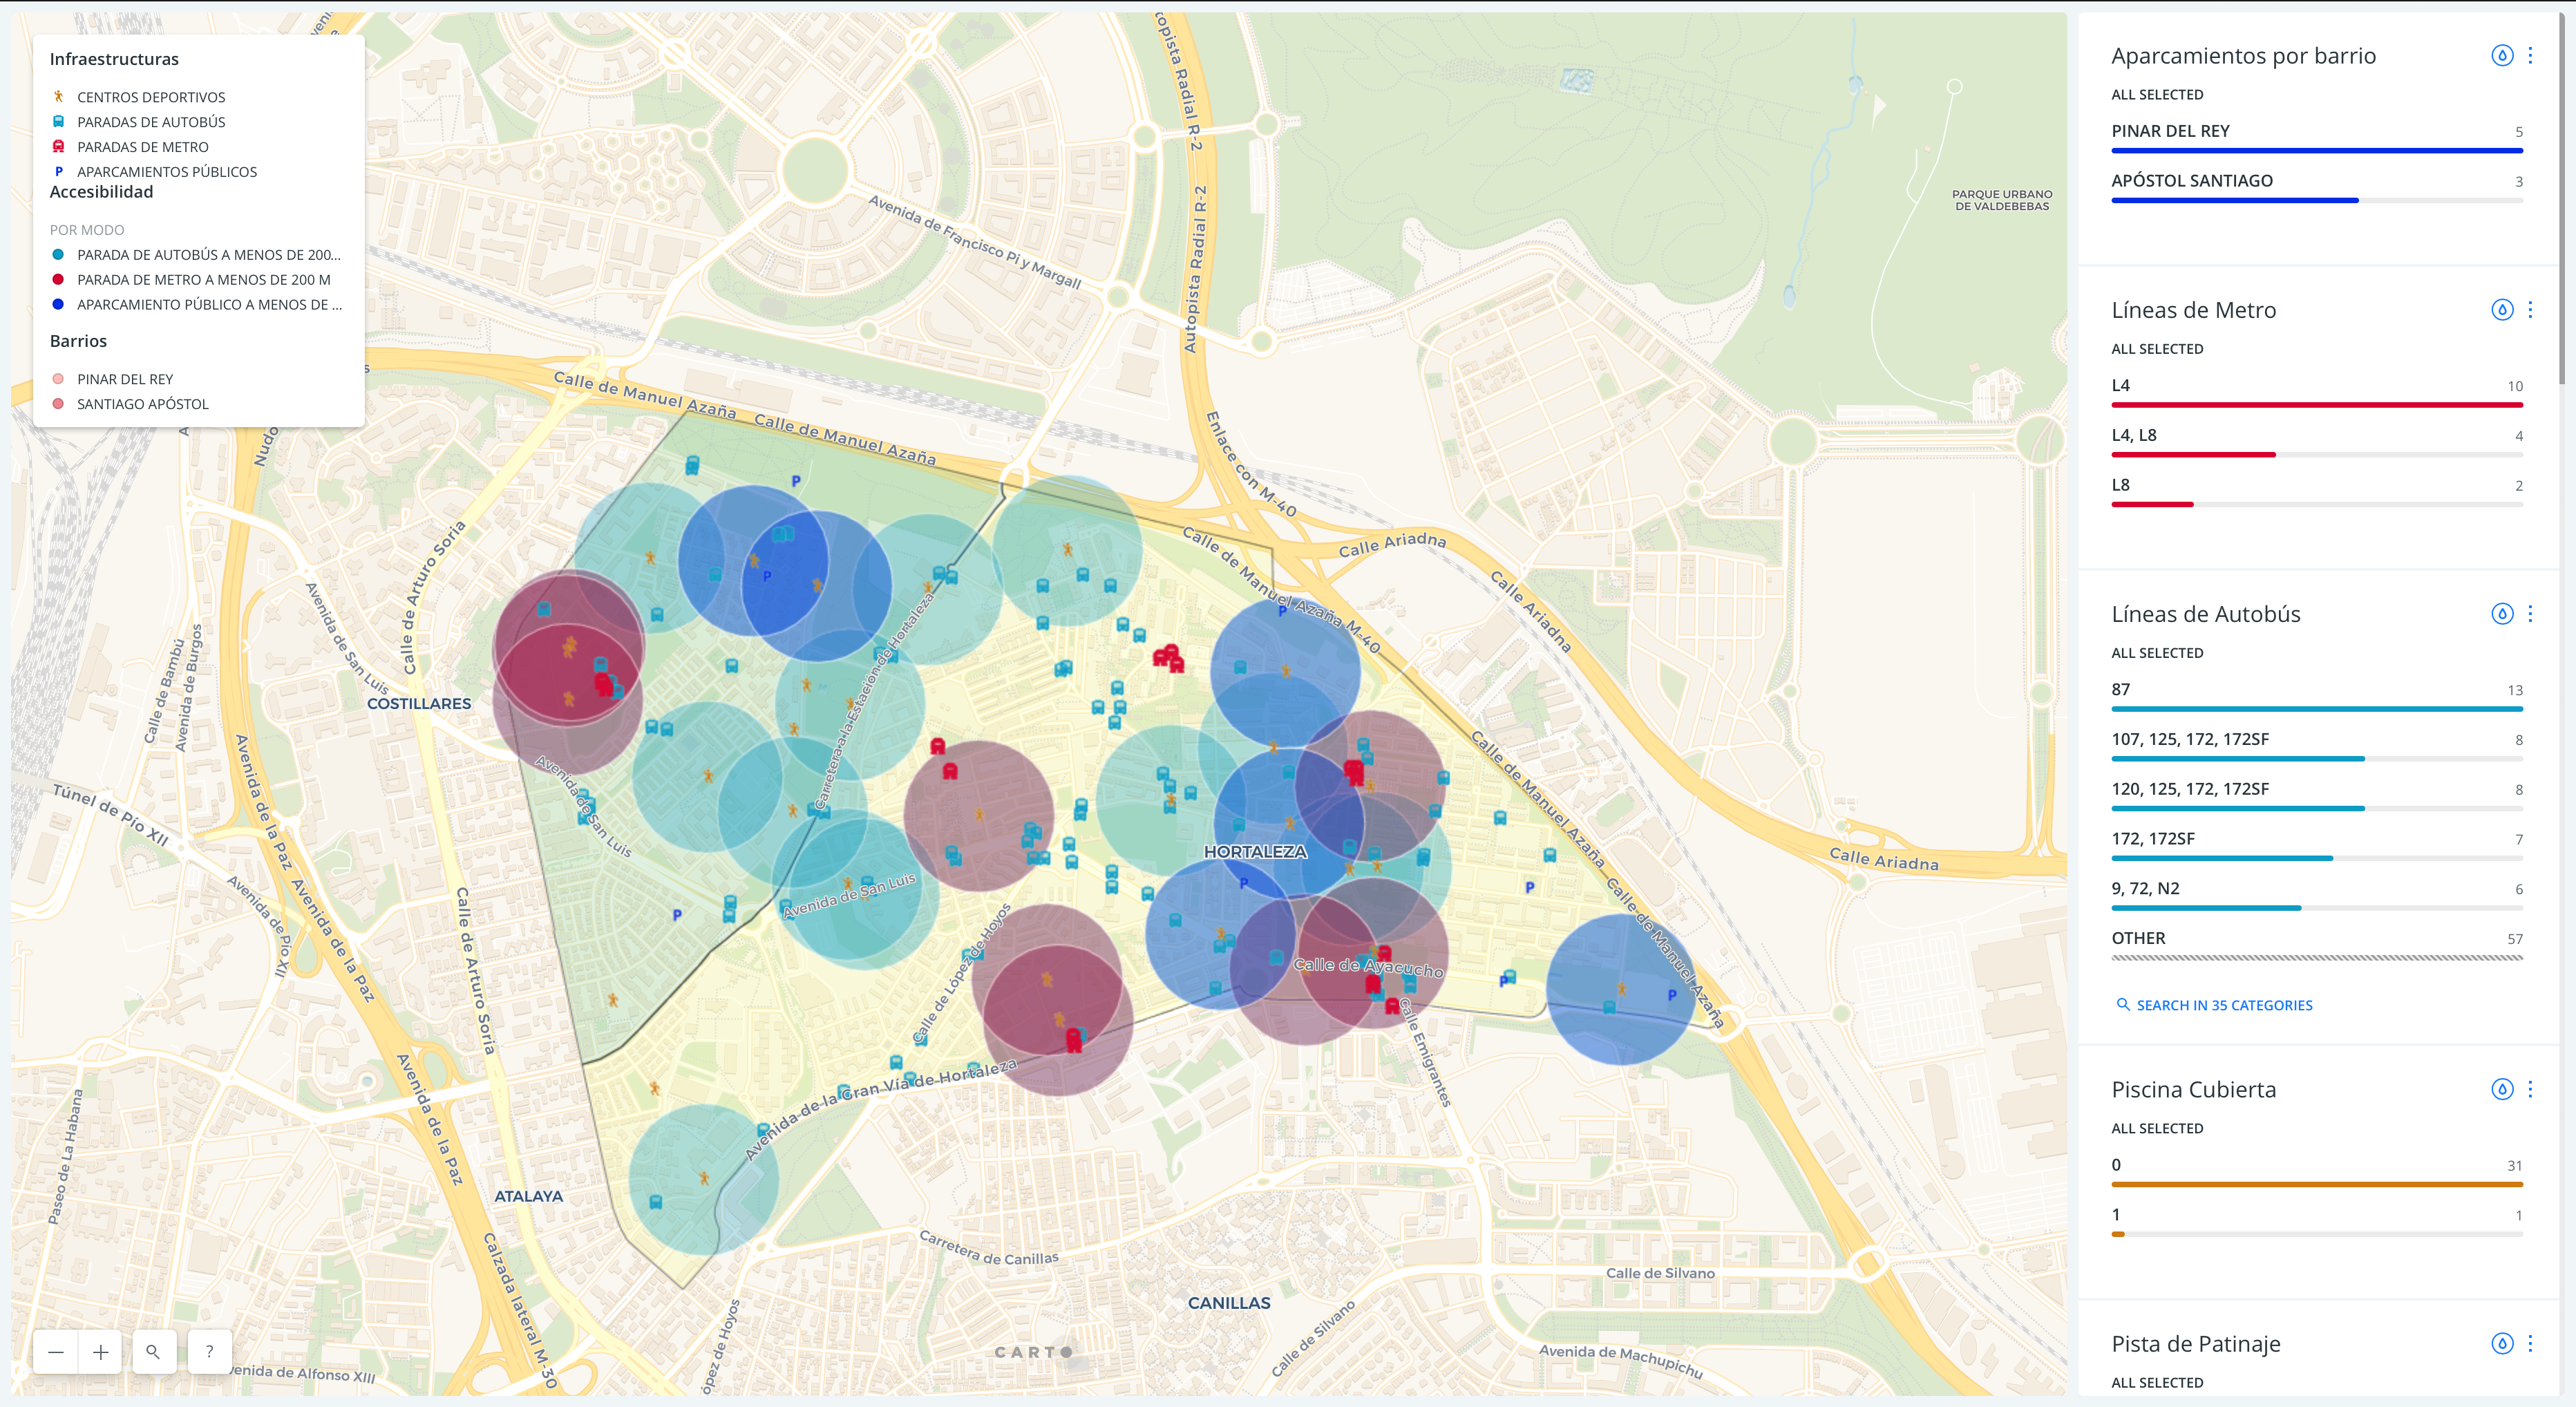Click the blue aparcamiento público legend swatch
The image size is (2576, 1407).
pos(58,304)
